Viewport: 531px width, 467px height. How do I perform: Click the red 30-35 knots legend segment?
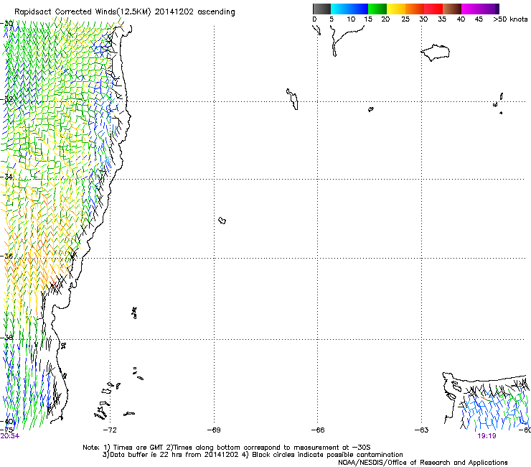click(433, 9)
